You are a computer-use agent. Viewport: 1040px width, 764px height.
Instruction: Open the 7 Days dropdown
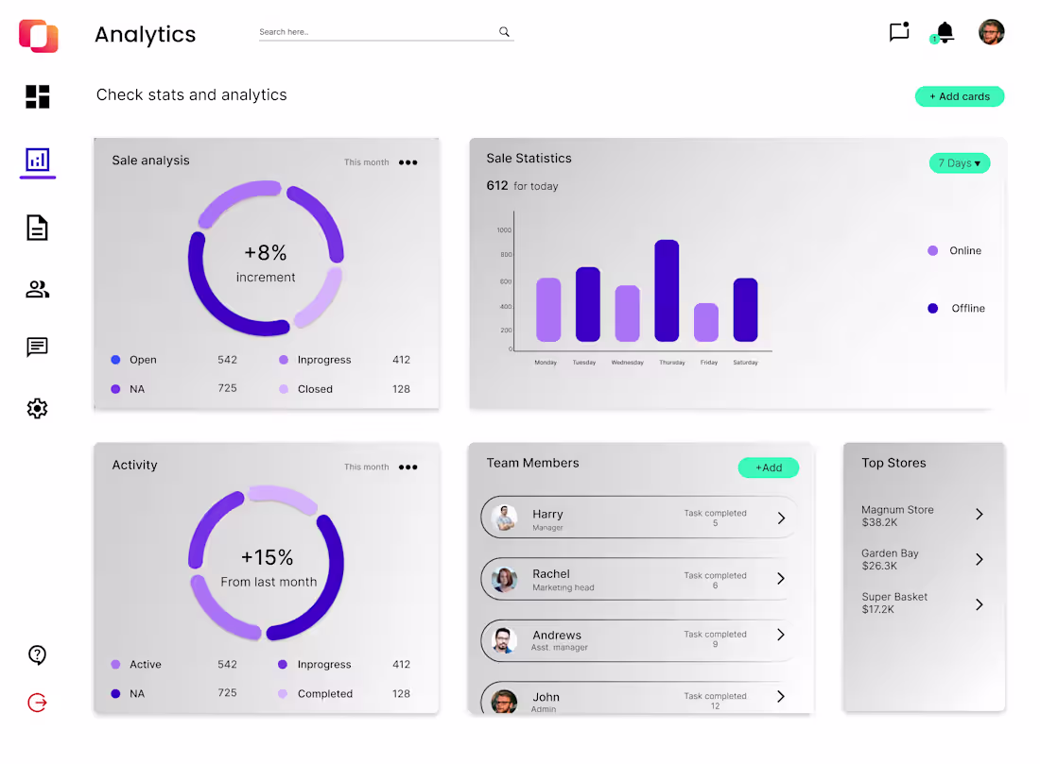coord(959,162)
